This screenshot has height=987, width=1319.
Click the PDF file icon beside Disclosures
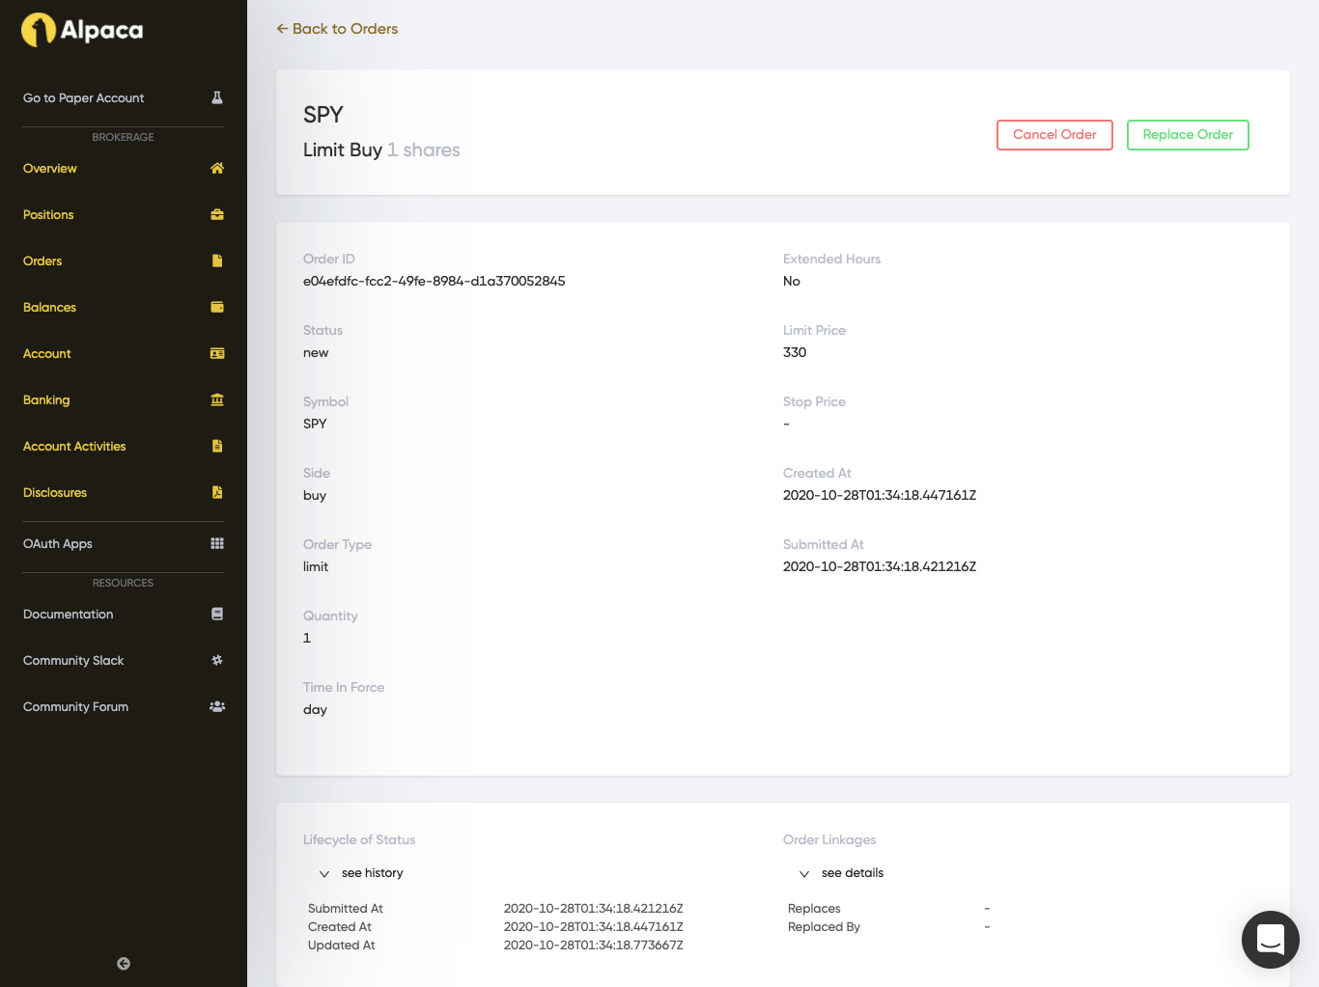click(x=217, y=492)
